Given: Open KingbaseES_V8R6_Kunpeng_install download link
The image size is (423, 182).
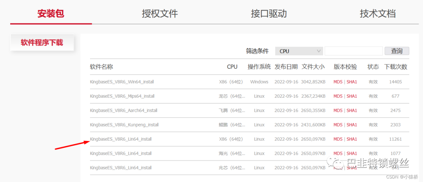Looking at the screenshot, I should pyautogui.click(x=124, y=125).
